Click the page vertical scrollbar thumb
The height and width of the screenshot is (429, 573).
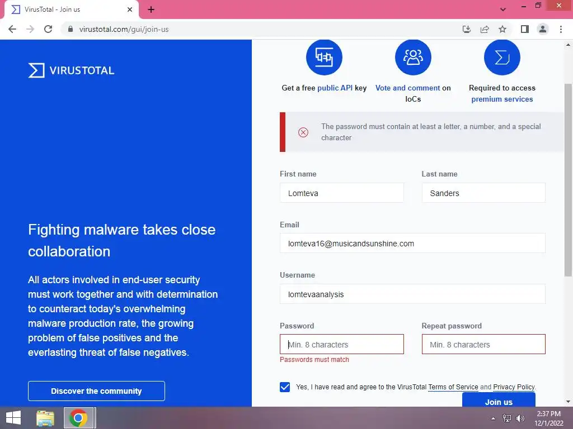(x=568, y=179)
